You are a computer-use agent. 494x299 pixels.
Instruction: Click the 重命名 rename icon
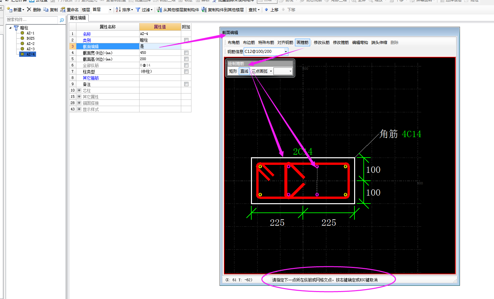(x=62, y=10)
